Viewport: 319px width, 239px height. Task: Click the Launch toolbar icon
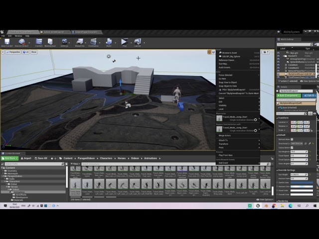pos(138,42)
